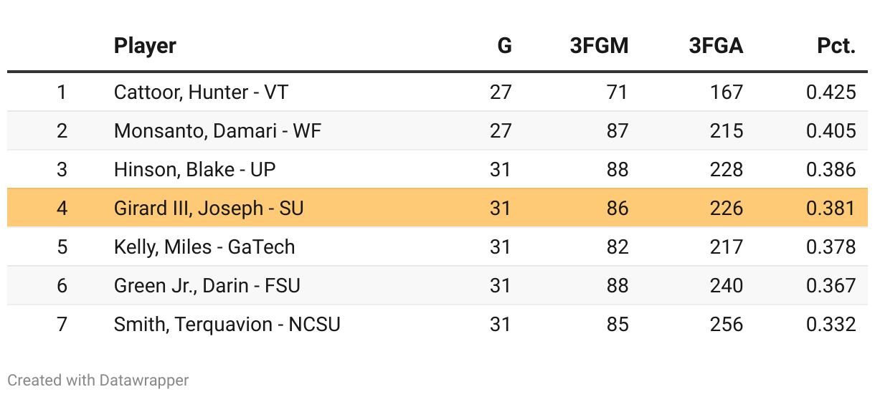Click rank number 1 cell
The image size is (875, 397).
point(62,92)
